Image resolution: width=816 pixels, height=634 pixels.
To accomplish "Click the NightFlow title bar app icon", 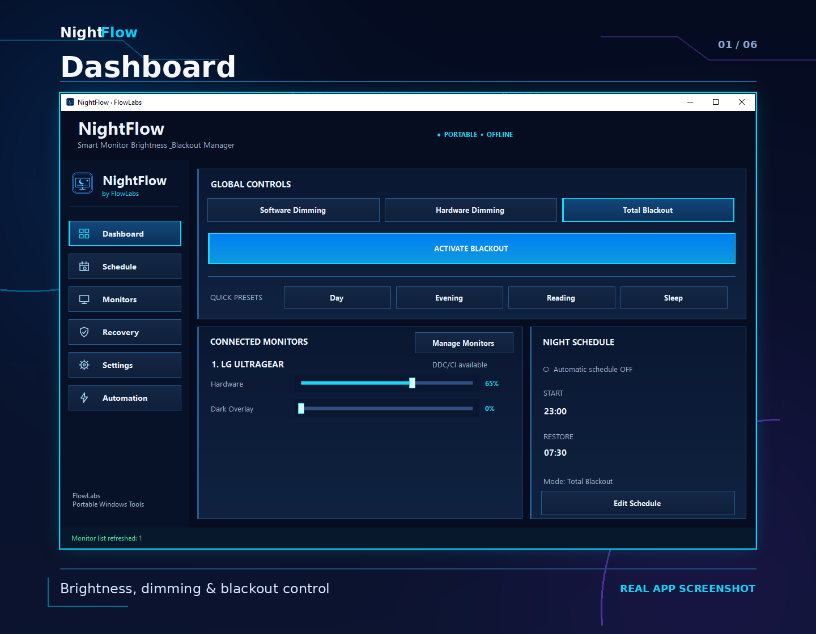I will click(70, 102).
